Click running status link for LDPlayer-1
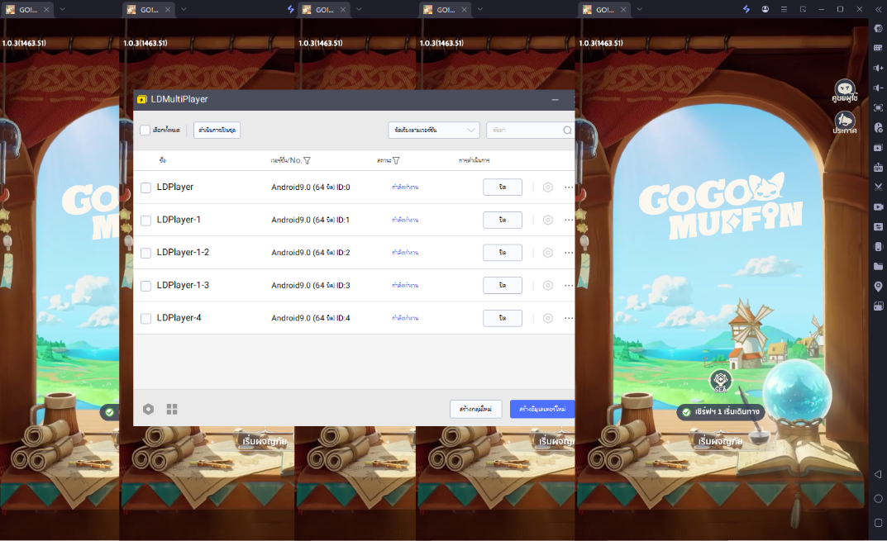 [x=405, y=220]
